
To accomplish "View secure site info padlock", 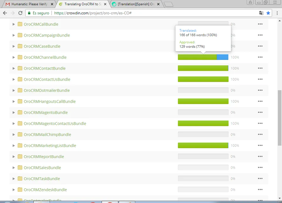I will (29, 13).
